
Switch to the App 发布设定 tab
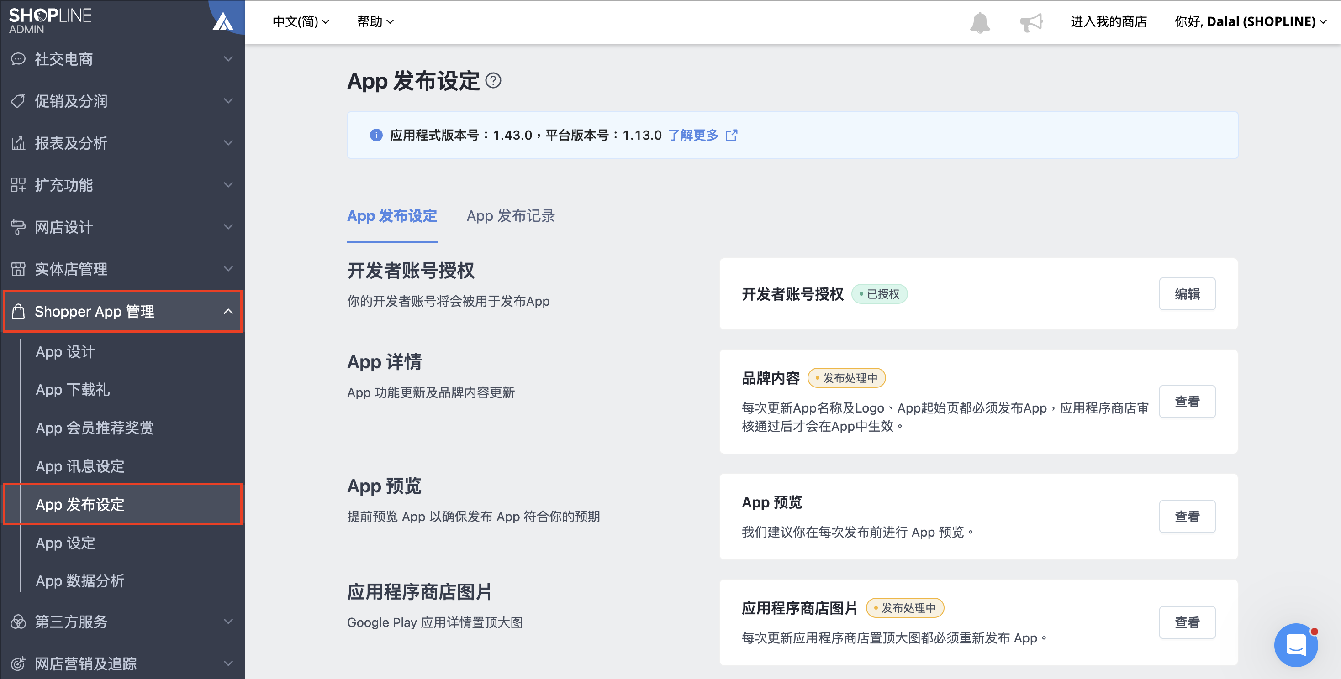click(392, 216)
